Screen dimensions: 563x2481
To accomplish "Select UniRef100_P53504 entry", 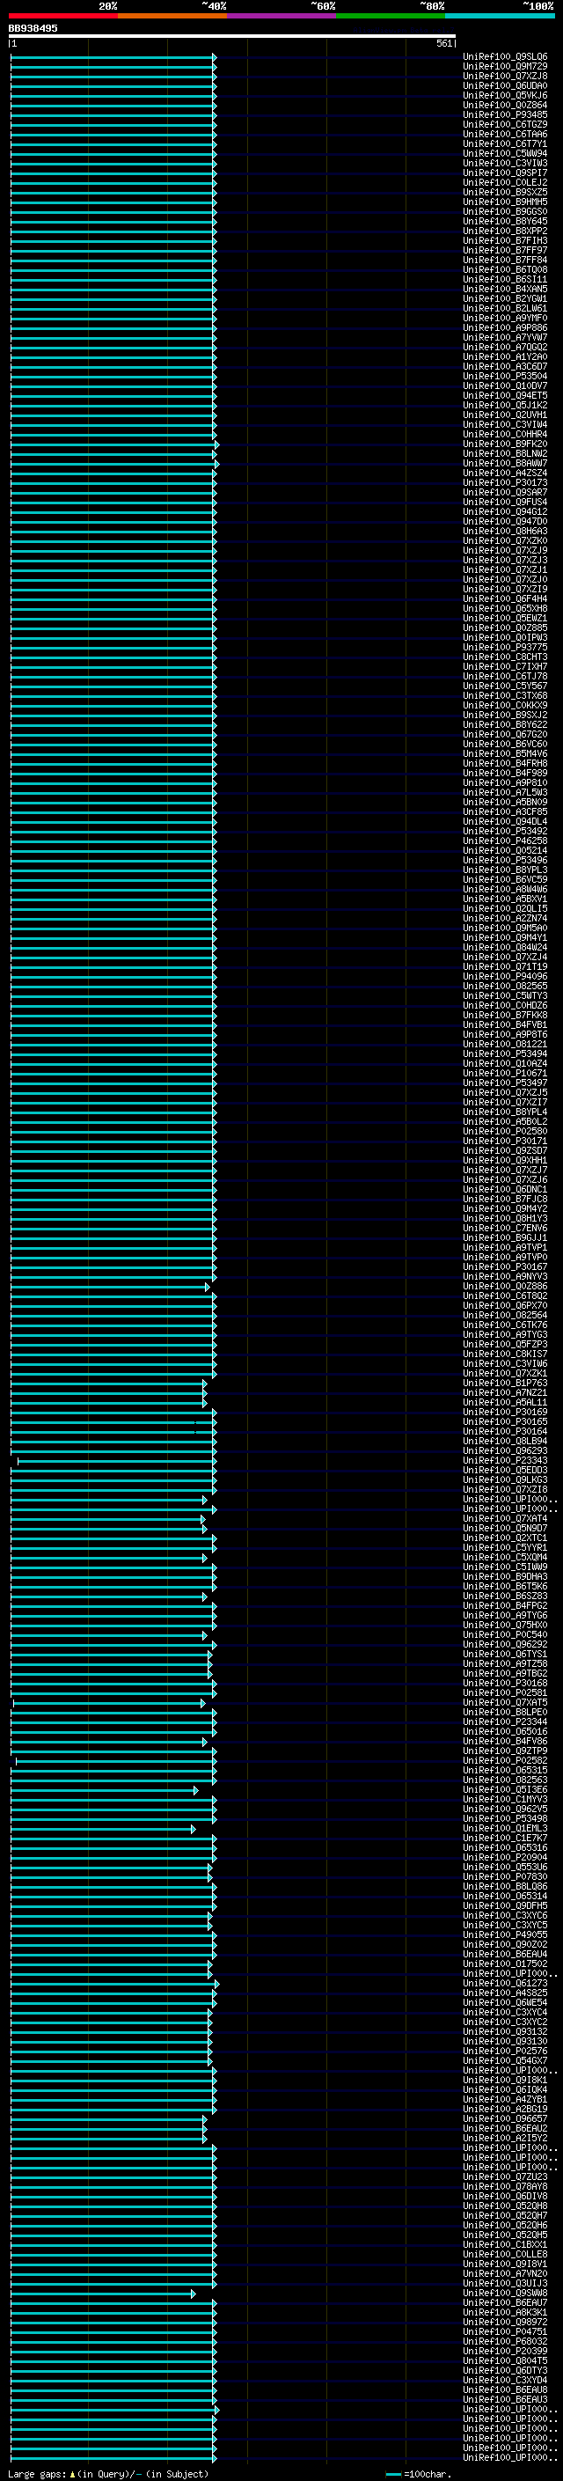I will tap(505, 376).
